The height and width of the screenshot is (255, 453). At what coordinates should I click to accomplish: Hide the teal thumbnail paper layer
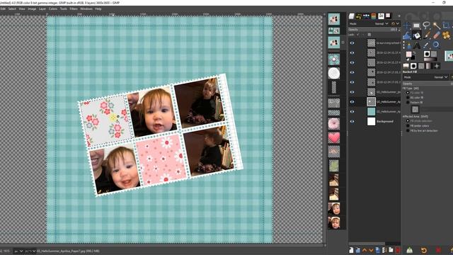click(x=352, y=112)
